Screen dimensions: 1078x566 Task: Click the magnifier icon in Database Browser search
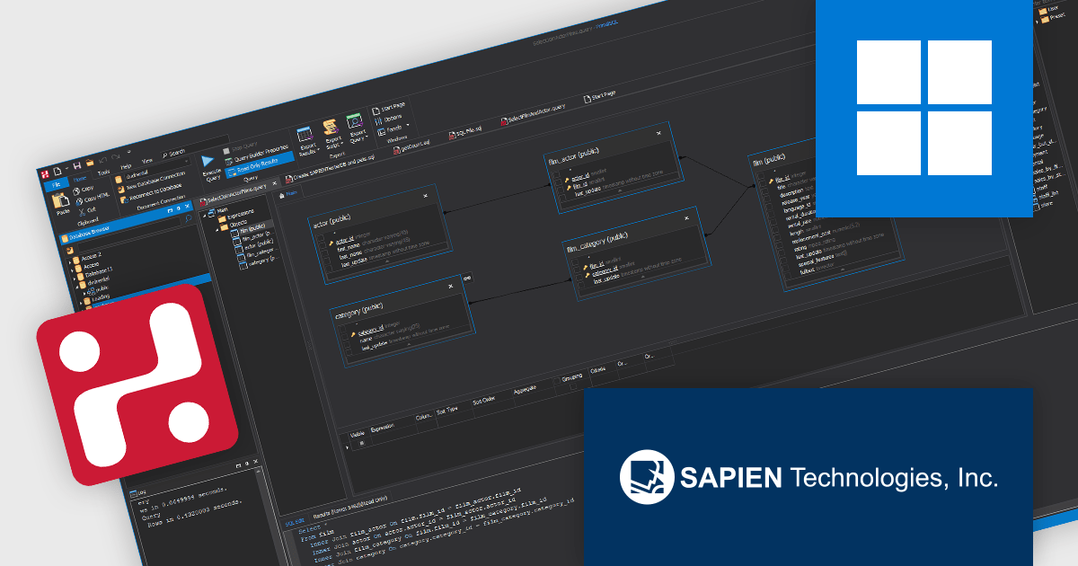tap(188, 218)
